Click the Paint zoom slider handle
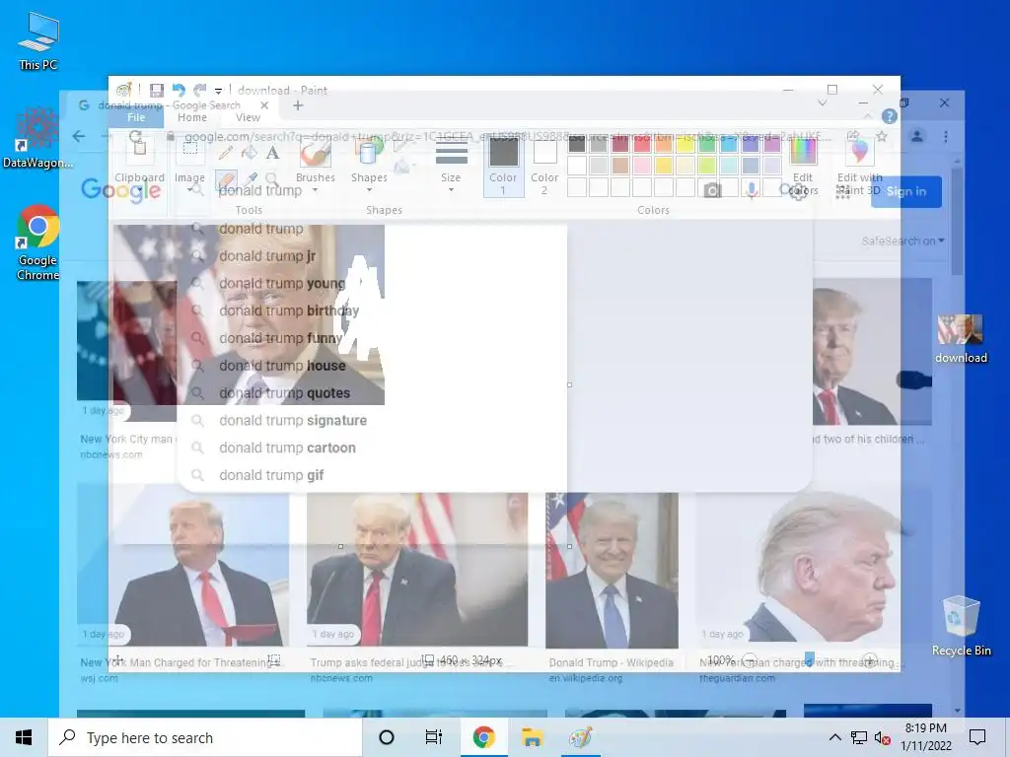 (810, 659)
